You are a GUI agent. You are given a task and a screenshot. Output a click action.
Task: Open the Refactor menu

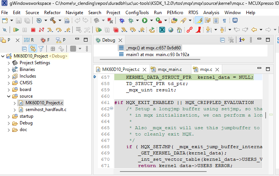[52, 13]
